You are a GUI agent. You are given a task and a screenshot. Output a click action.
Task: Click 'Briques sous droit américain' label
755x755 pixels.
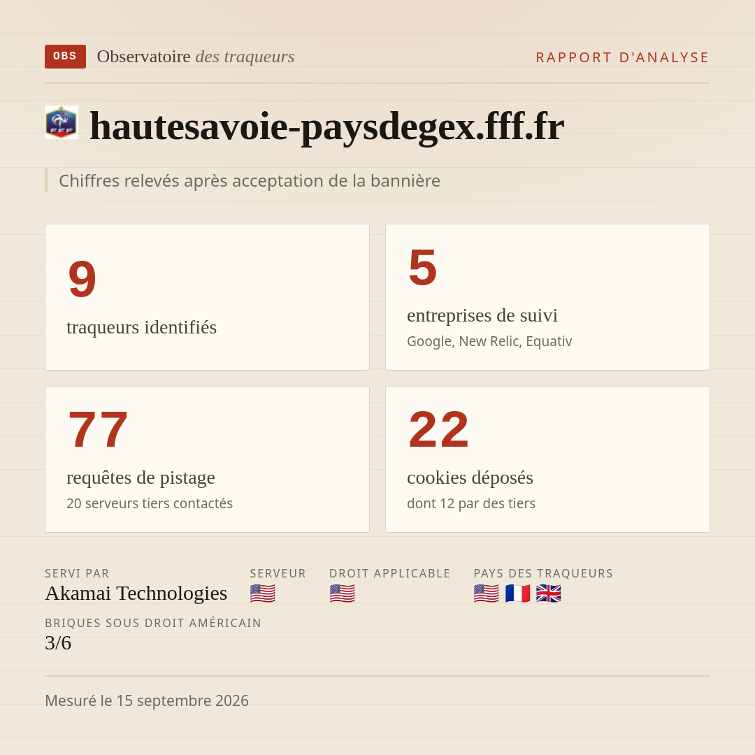[x=153, y=623]
